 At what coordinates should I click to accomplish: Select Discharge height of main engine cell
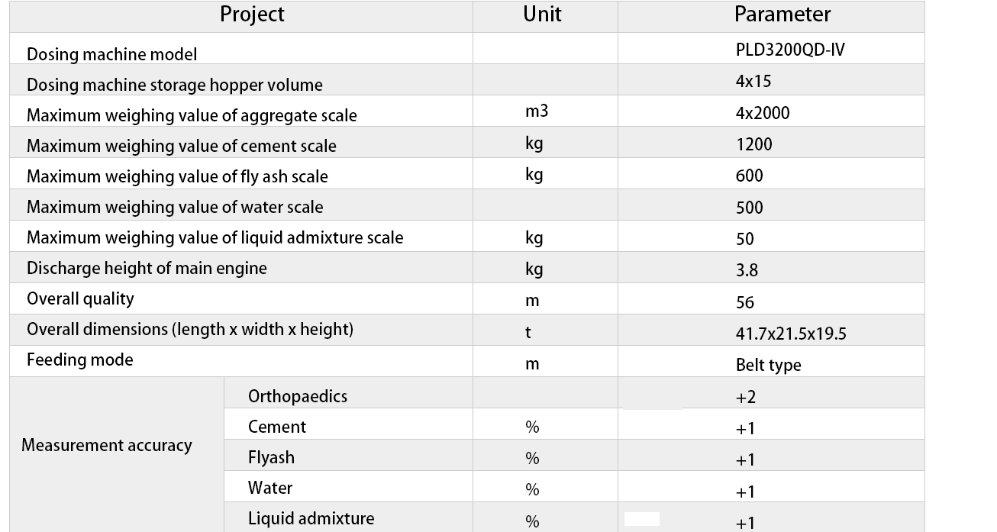(147, 268)
